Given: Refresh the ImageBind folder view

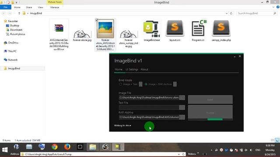Looking at the screenshot, I should pos(231,14).
